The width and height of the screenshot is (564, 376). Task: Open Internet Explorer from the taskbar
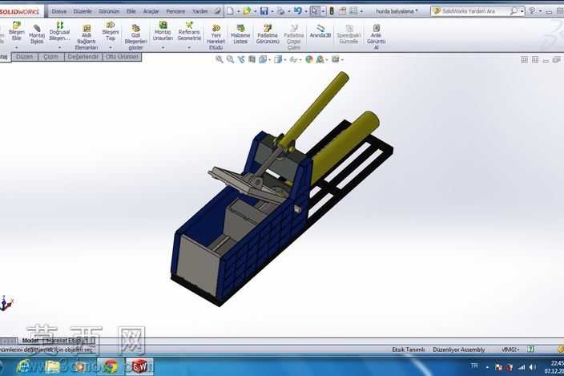tap(24, 366)
